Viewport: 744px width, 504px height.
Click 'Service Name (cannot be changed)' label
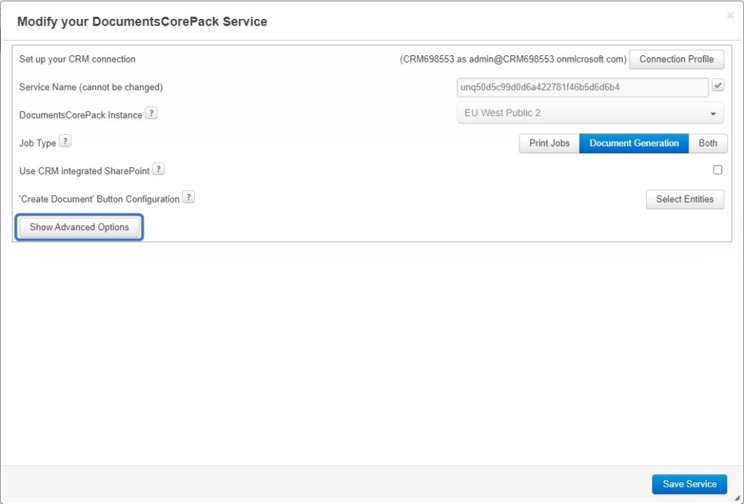[91, 87]
